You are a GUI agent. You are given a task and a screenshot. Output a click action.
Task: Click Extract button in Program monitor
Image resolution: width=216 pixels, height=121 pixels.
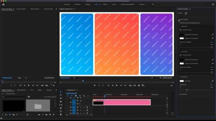coord(135,85)
